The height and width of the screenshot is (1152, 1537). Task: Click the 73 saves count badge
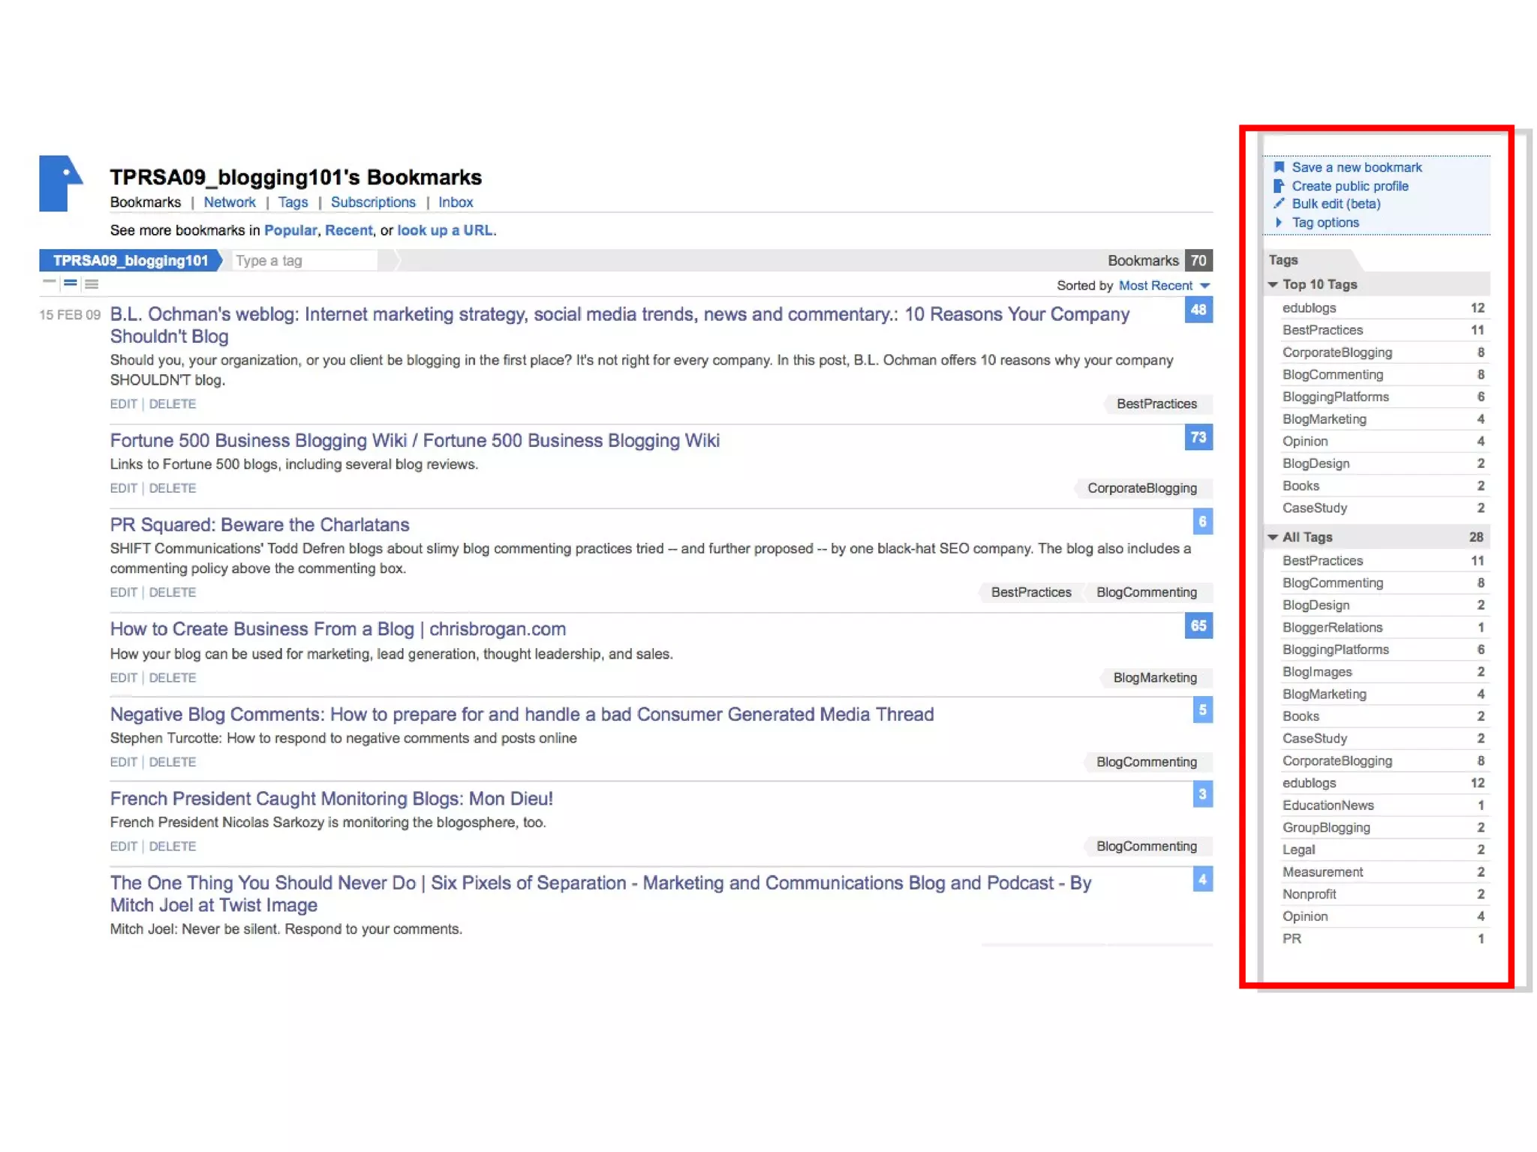click(x=1198, y=437)
